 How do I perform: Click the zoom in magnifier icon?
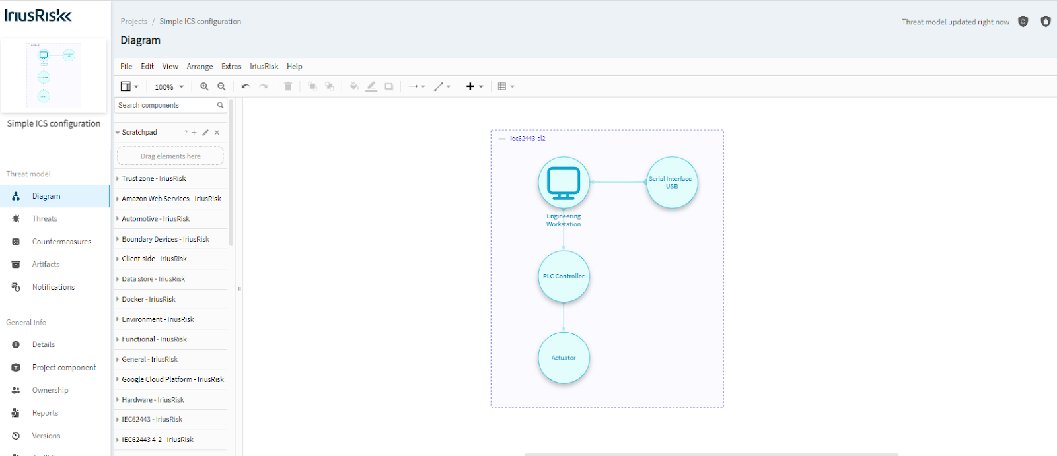click(204, 86)
